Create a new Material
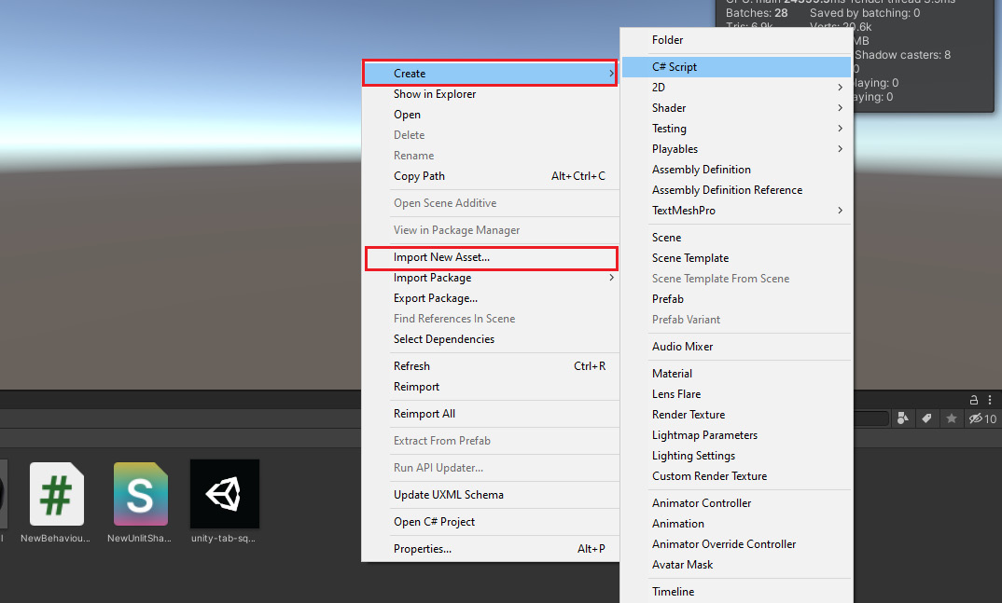This screenshot has width=1002, height=603. click(736, 374)
